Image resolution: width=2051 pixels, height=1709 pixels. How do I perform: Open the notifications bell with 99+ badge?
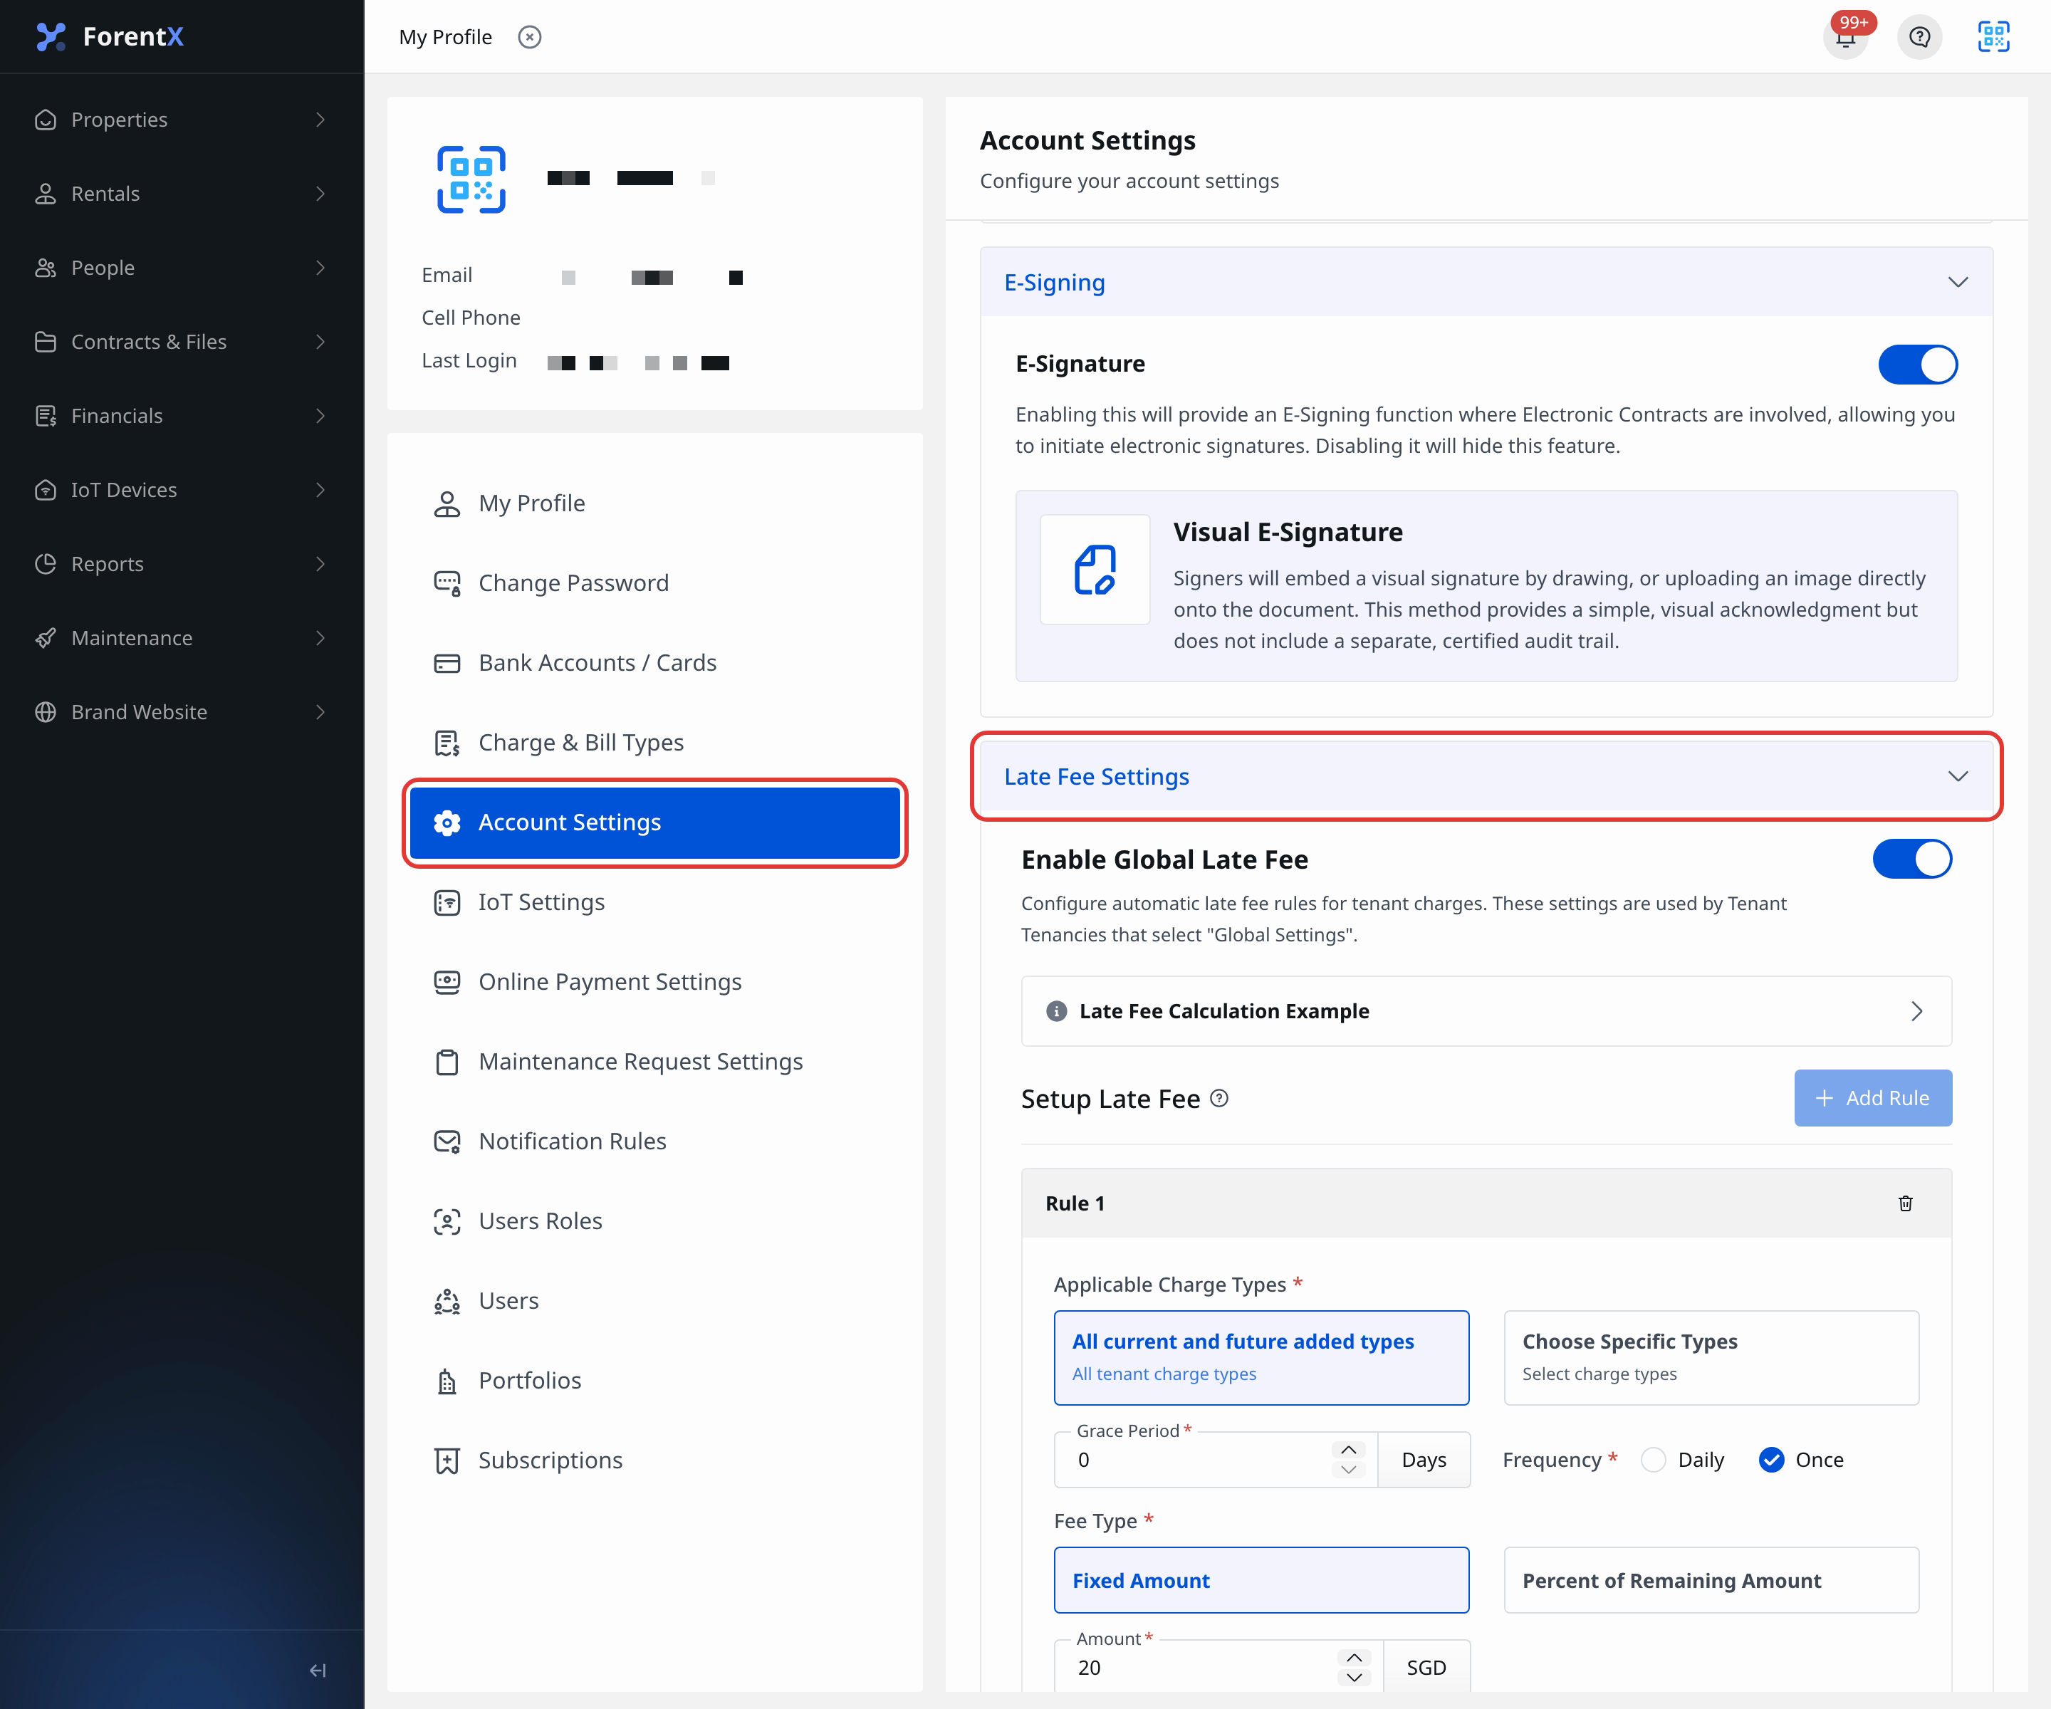(x=1845, y=36)
